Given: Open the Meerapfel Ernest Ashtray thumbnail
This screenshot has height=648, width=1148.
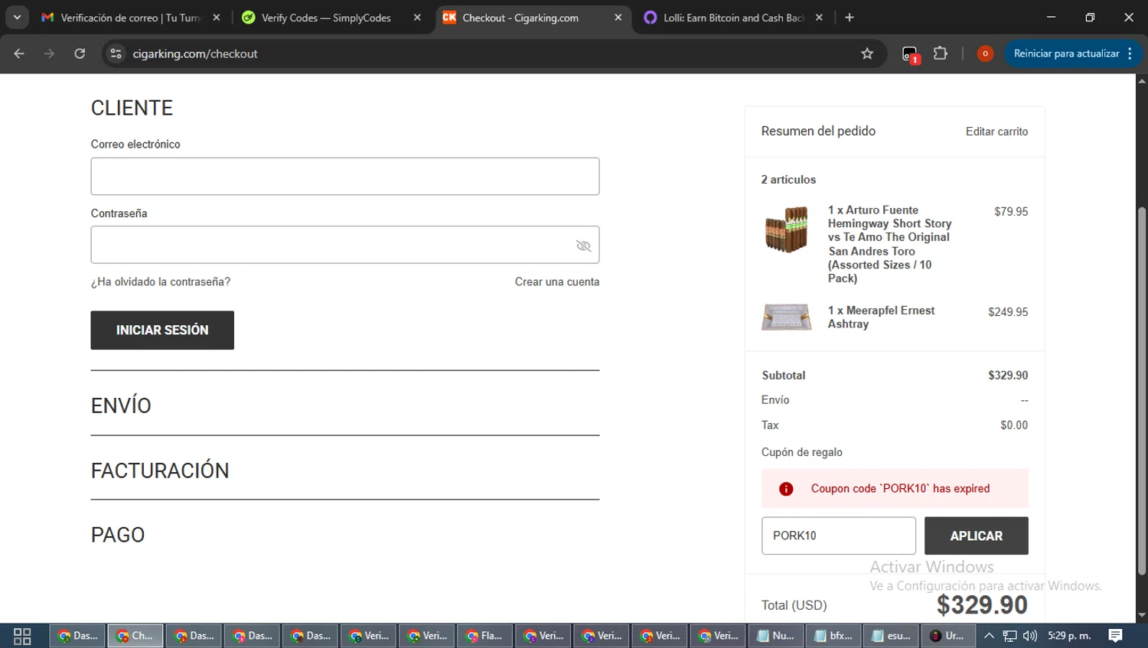Looking at the screenshot, I should 787,317.
